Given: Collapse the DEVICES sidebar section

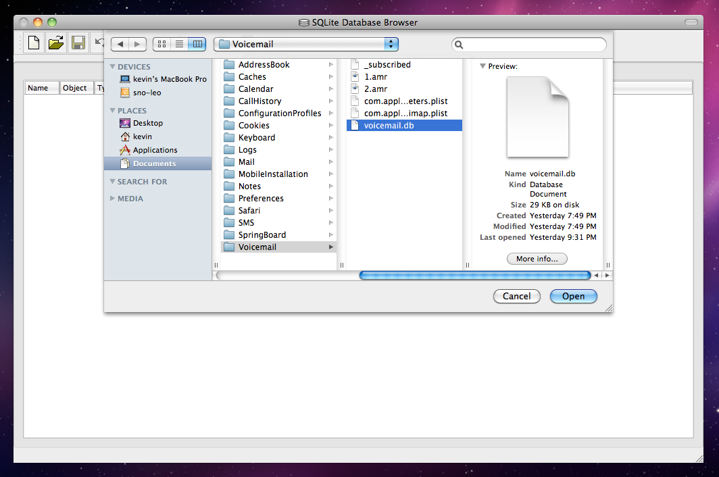Looking at the screenshot, I should tap(112, 66).
